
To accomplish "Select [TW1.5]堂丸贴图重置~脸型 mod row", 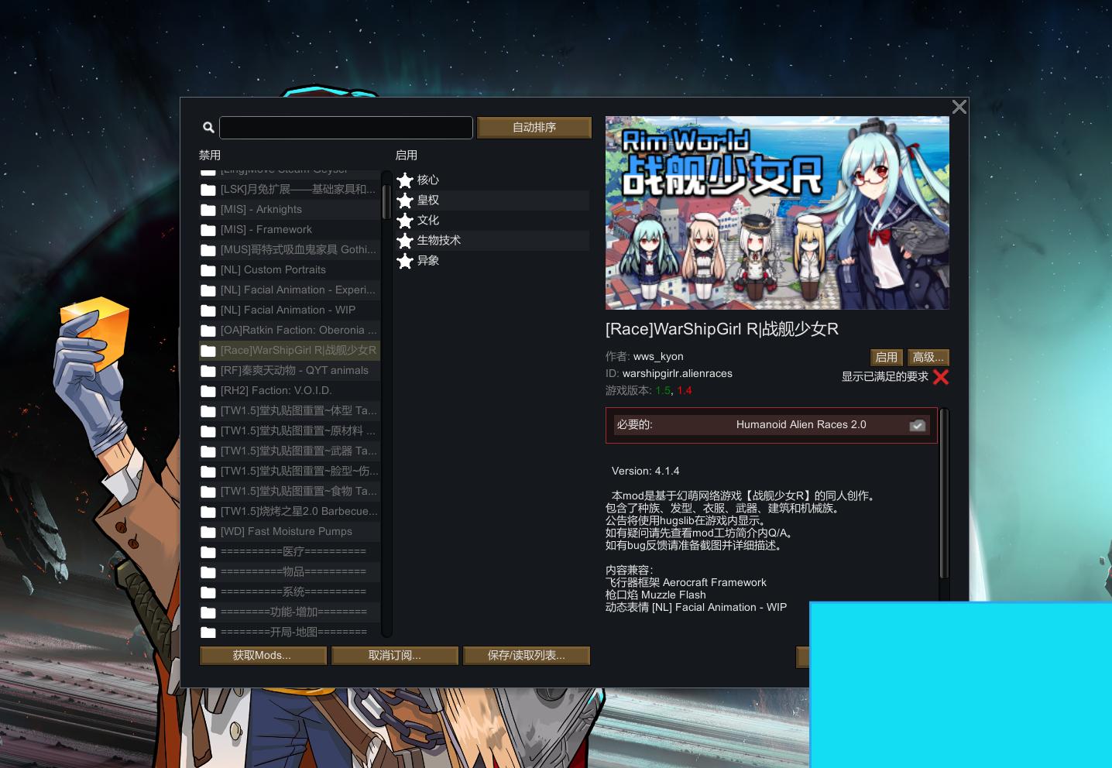I will coord(290,471).
